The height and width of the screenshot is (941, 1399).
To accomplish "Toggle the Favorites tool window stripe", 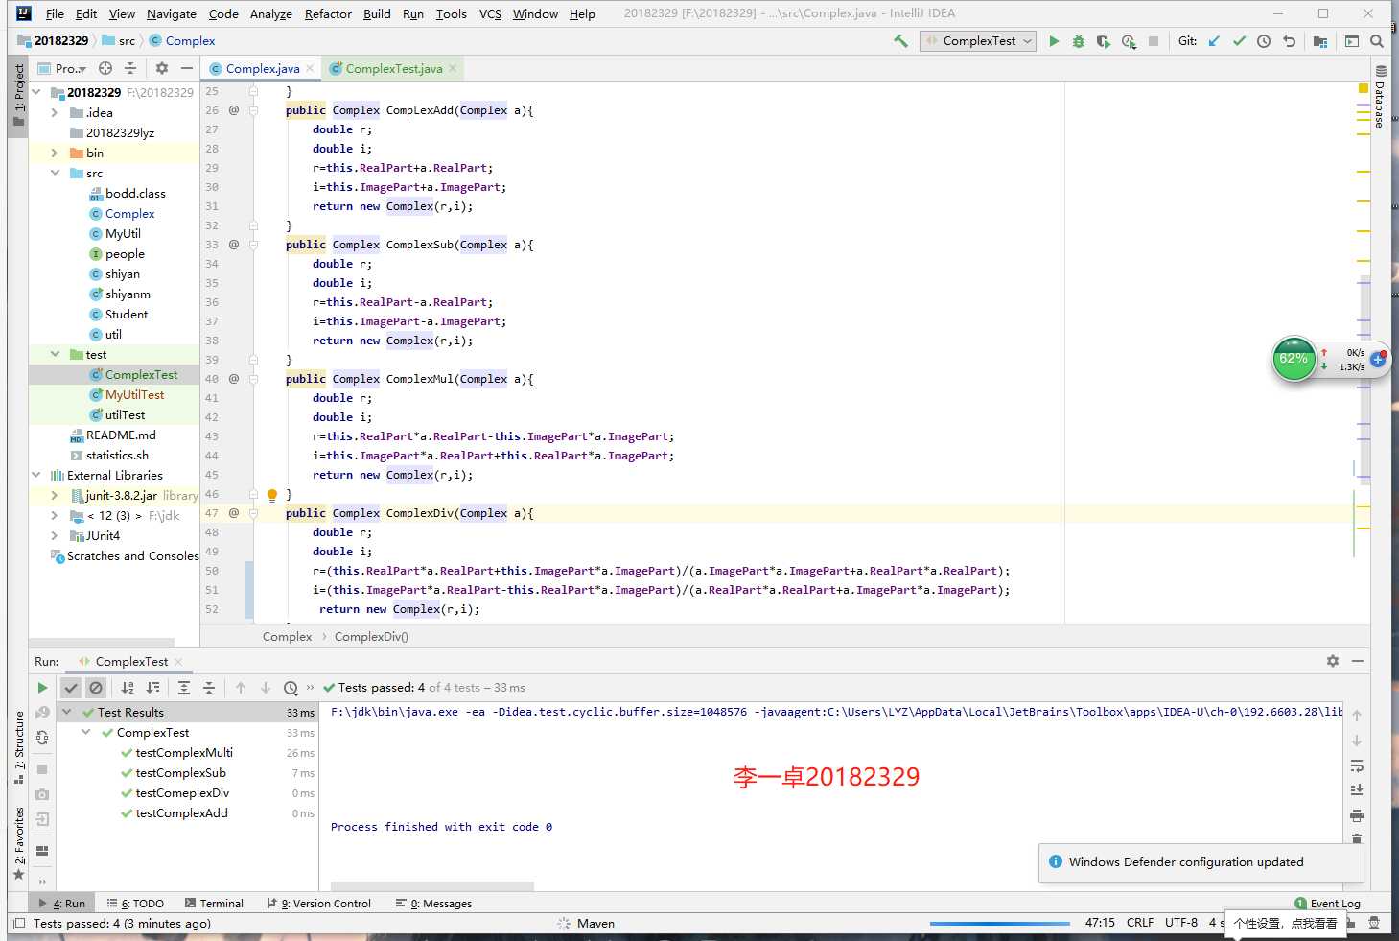I will click(x=18, y=842).
